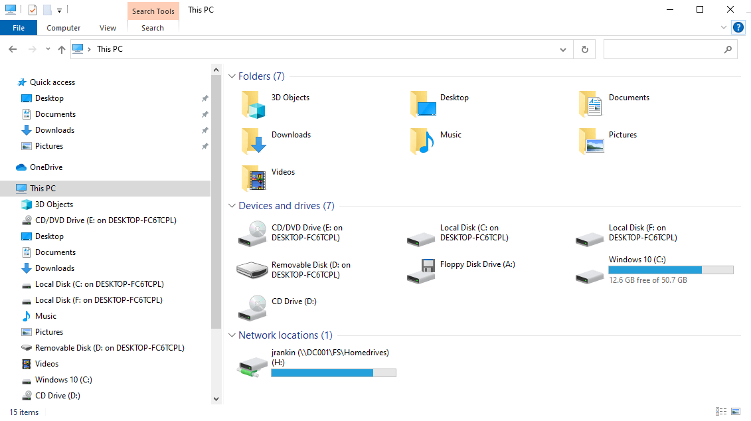This screenshot has width=751, height=421.
Task: Open the Music folder icon
Action: click(422, 140)
